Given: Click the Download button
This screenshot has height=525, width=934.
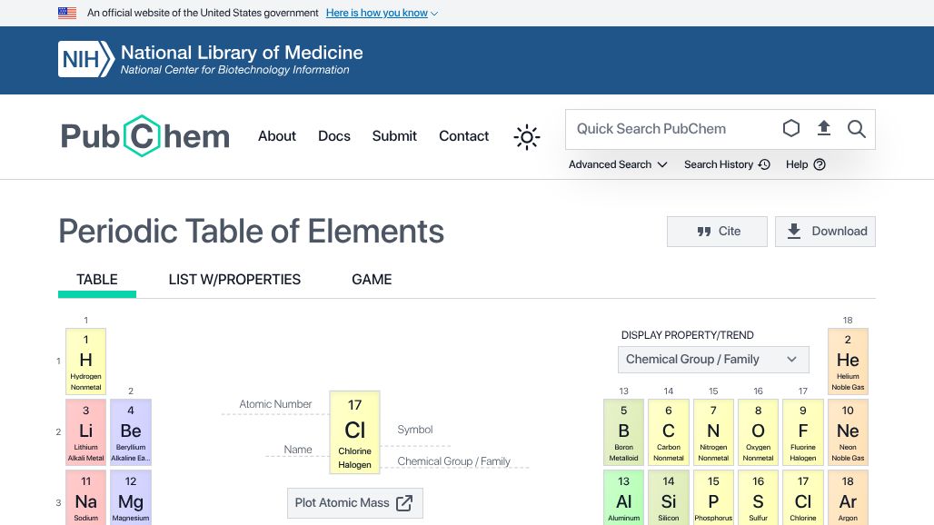Looking at the screenshot, I should point(825,232).
